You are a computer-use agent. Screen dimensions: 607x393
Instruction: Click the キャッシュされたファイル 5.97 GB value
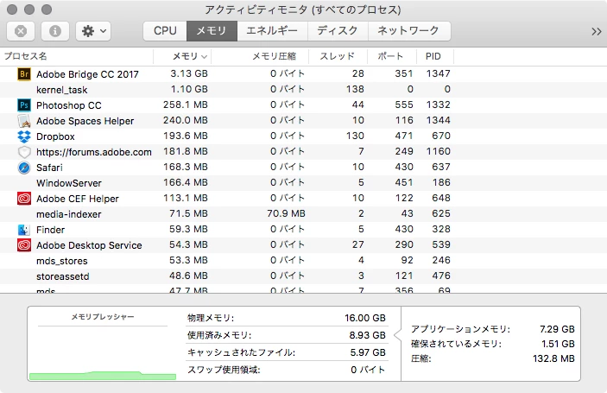[368, 352]
